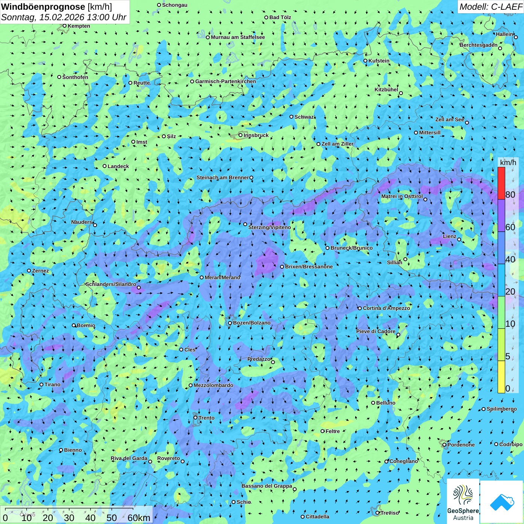Click the Lienz city marker
This screenshot has width=524, height=524.
[459, 240]
